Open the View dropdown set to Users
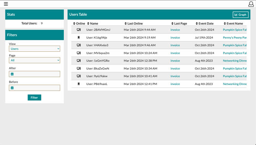The image size is (256, 145). [34, 49]
